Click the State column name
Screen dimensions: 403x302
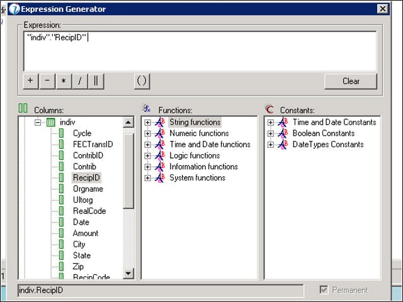click(82, 255)
